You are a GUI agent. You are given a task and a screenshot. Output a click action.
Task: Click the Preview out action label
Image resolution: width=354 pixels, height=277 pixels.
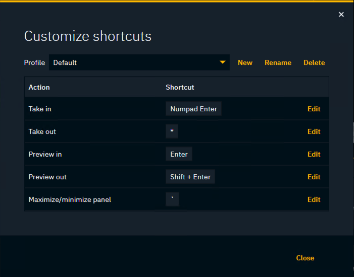coord(47,177)
